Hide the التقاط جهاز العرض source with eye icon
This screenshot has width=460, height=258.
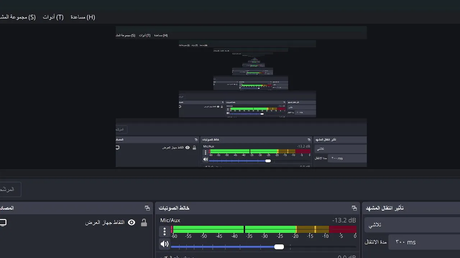click(x=132, y=223)
